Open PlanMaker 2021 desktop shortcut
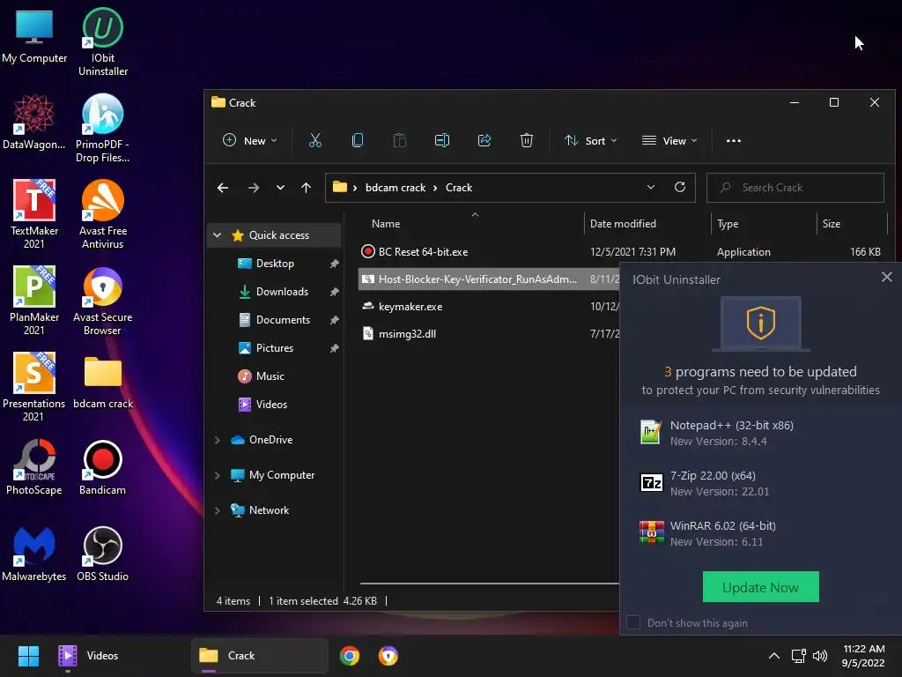Image resolution: width=902 pixels, height=677 pixels. pyautogui.click(x=34, y=301)
